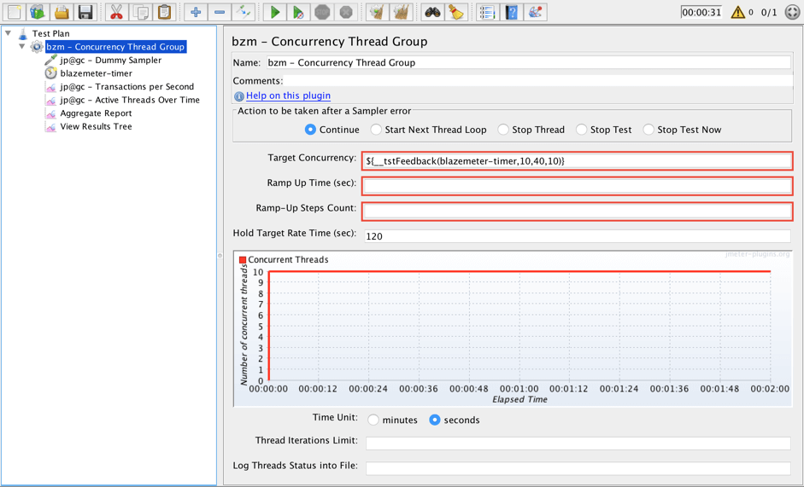Image resolution: width=804 pixels, height=487 pixels.
Task: Select the View Results Tree listener
Action: 96,126
